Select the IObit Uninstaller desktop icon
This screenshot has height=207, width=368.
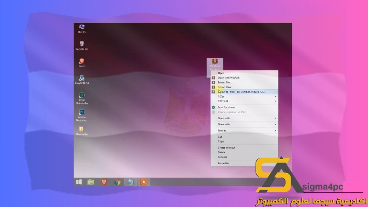tap(82, 98)
